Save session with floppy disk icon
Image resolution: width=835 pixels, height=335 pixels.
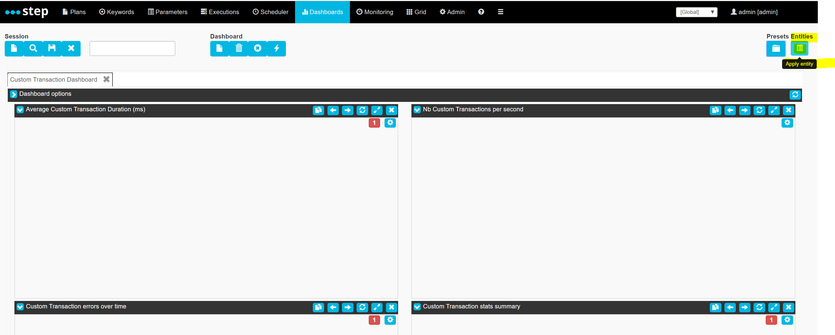(x=52, y=49)
